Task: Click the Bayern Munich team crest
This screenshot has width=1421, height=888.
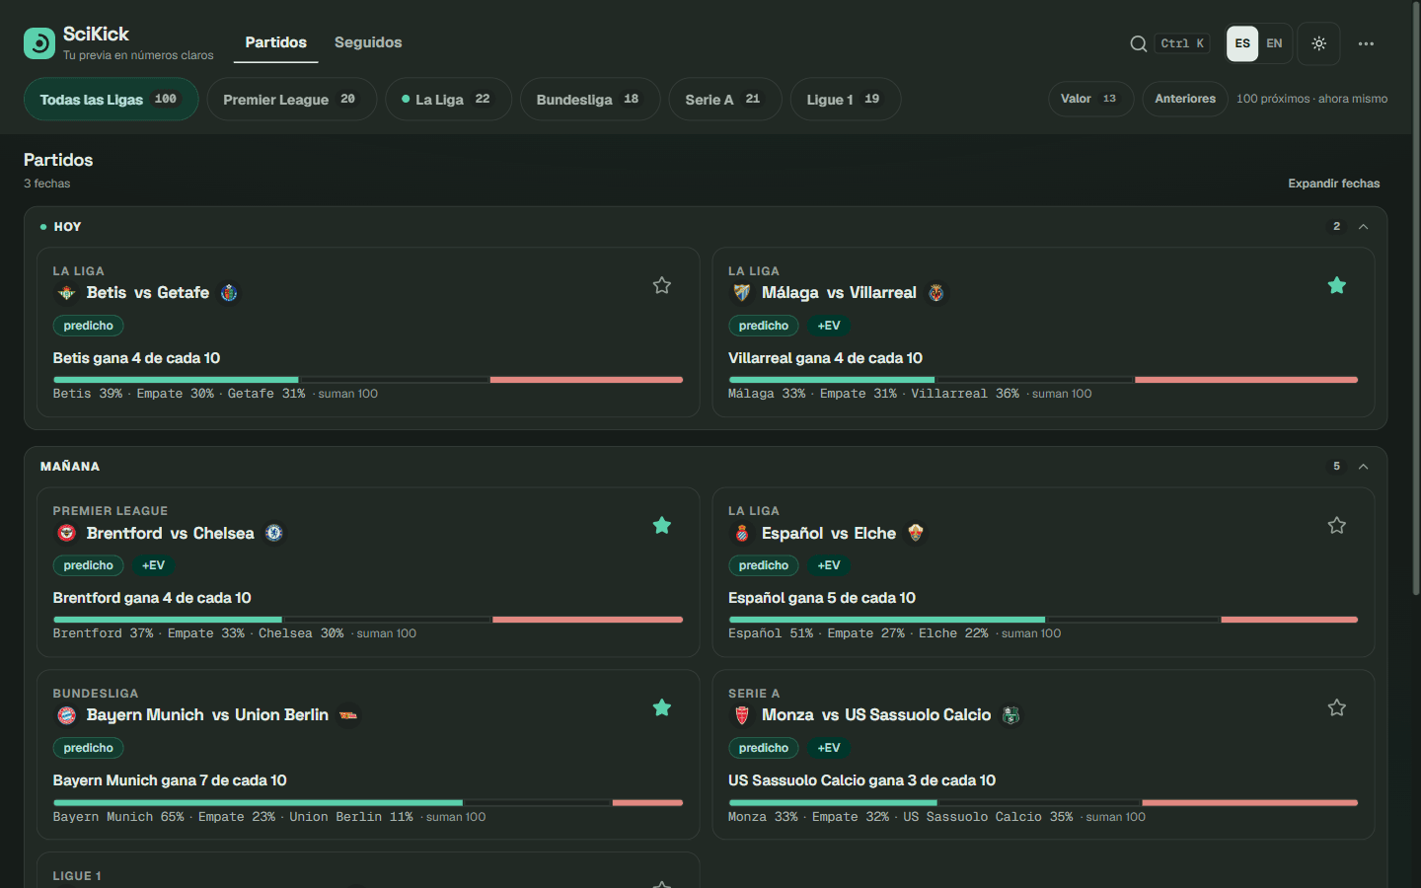Action: coord(66,715)
